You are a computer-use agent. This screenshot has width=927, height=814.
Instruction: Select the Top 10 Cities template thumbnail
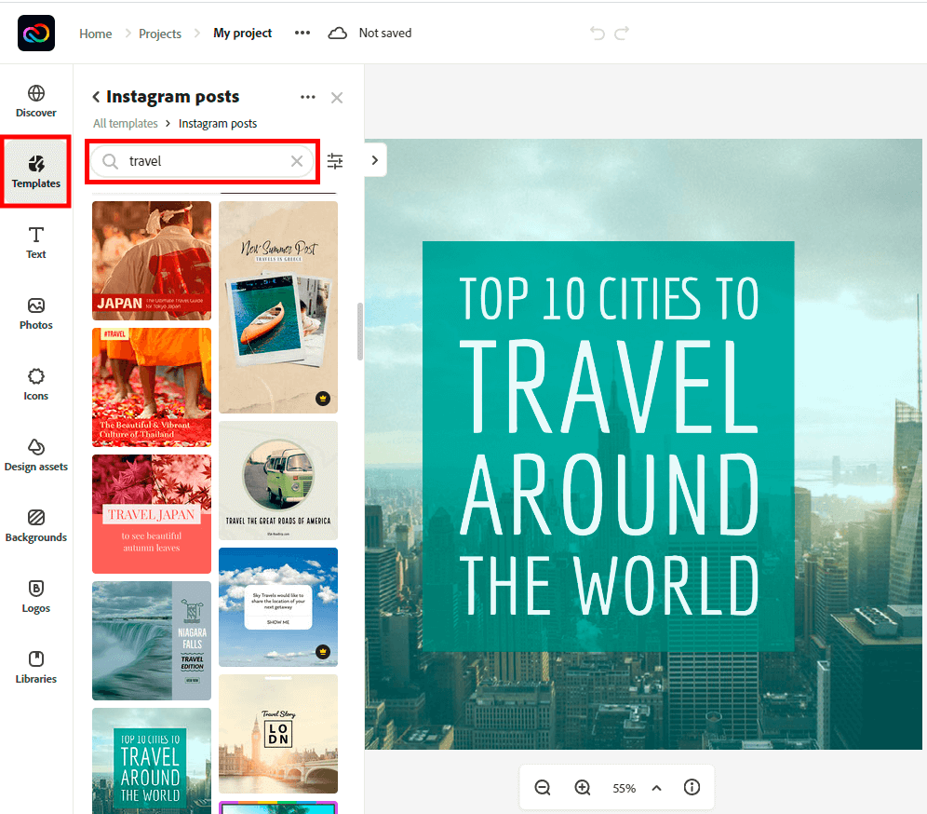click(x=152, y=761)
